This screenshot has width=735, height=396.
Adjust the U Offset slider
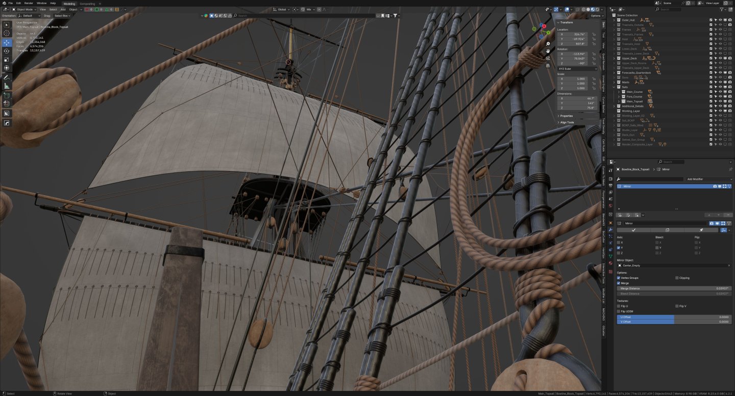pyautogui.click(x=674, y=317)
